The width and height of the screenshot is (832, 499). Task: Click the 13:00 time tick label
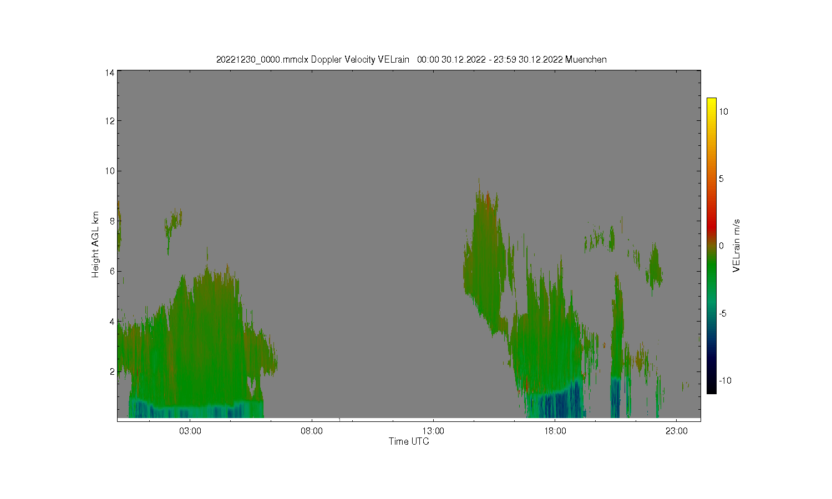pos(433,431)
